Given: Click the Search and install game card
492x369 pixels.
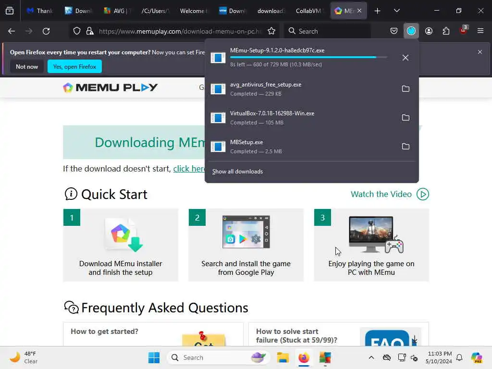Looking at the screenshot, I should click(x=246, y=245).
